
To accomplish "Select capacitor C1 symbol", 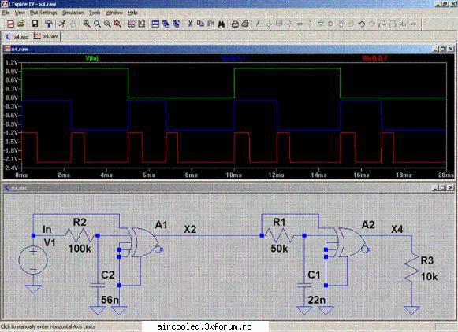I will [x=304, y=285].
